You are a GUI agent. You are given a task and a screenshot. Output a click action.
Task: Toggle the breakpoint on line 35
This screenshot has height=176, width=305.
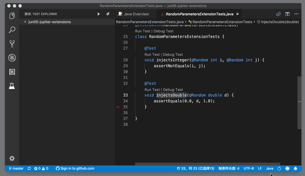pyautogui.click(x=118, y=107)
